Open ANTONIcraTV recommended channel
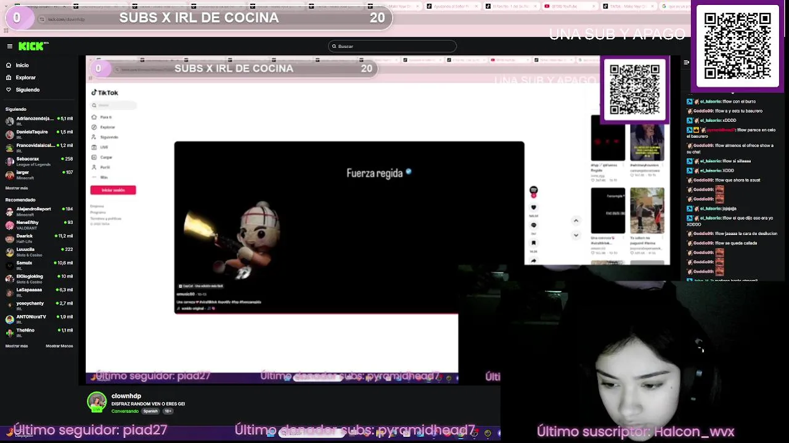The width and height of the screenshot is (789, 443). pos(39,319)
